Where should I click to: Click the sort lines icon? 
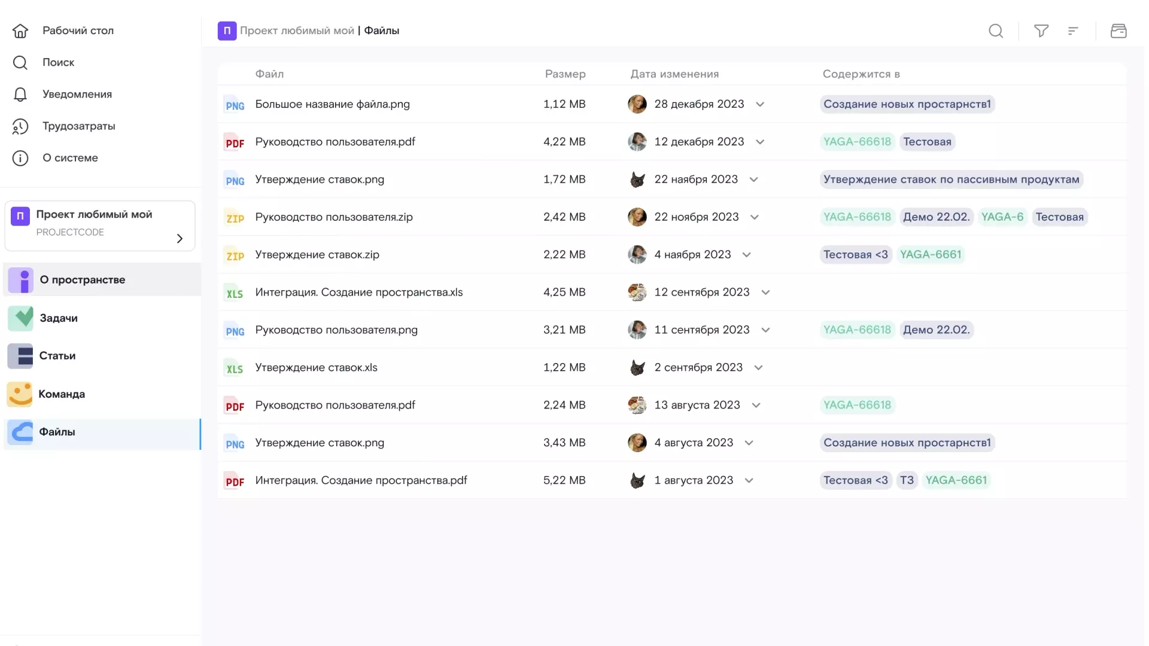pyautogui.click(x=1073, y=31)
